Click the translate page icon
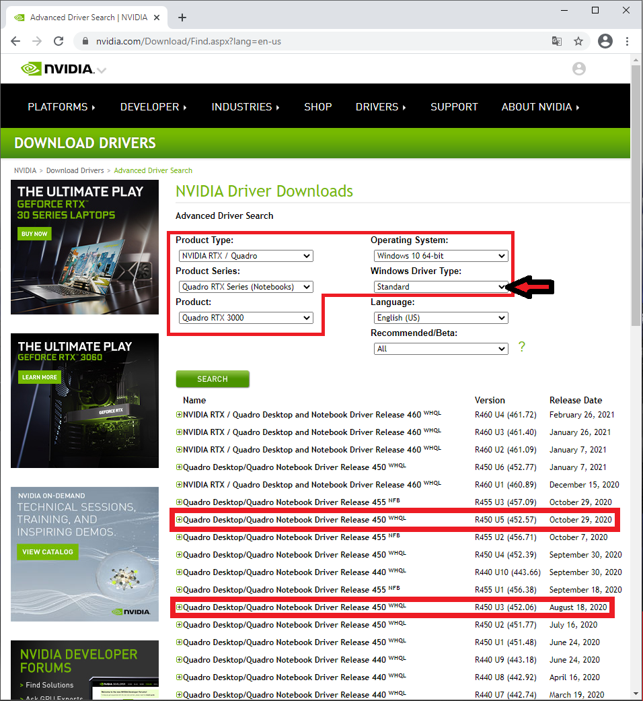The image size is (643, 701). coord(557,41)
